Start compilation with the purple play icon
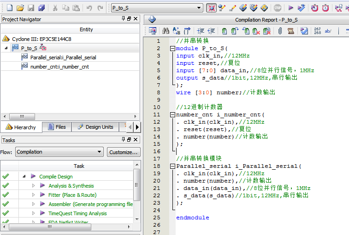Image resolution: width=349 pixels, height=235 pixels. (x=290, y=8)
